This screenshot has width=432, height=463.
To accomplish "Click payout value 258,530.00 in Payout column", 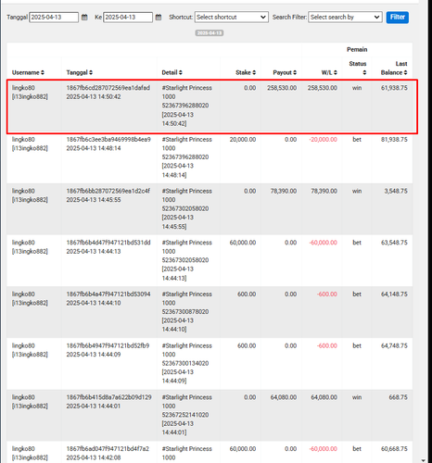I will (x=282, y=88).
